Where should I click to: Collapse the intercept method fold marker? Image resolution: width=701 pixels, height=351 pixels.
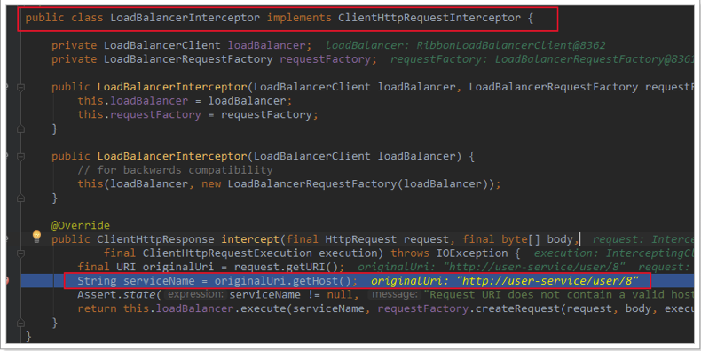tap(20, 253)
